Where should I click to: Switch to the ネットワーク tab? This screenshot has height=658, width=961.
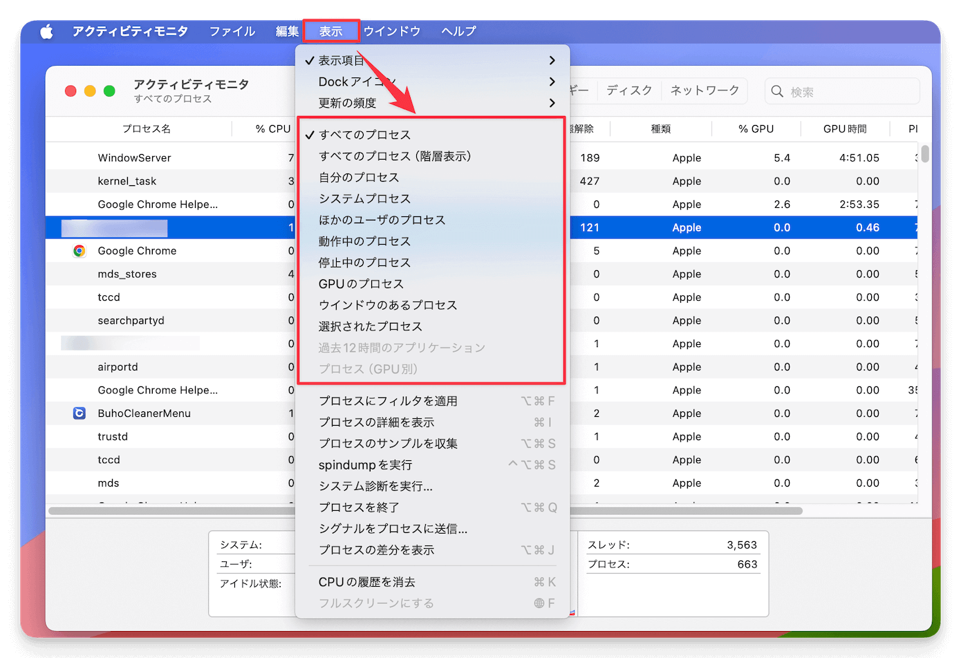click(x=705, y=91)
